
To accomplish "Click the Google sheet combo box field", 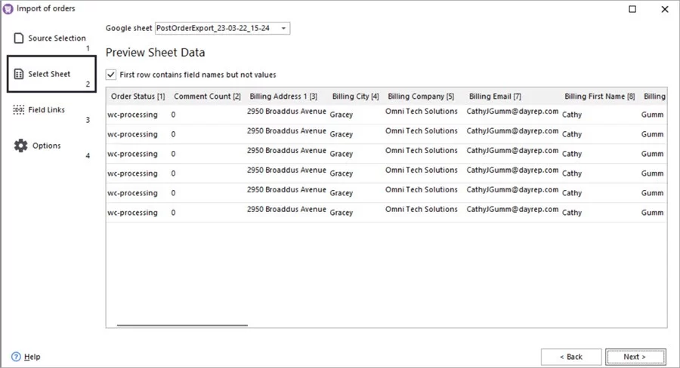I will (x=216, y=29).
